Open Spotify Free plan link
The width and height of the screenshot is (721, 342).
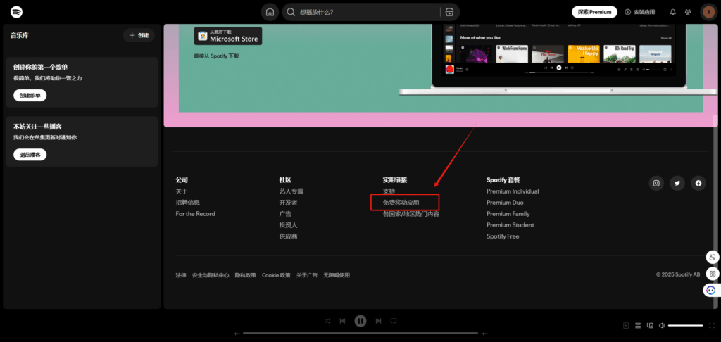coord(503,236)
